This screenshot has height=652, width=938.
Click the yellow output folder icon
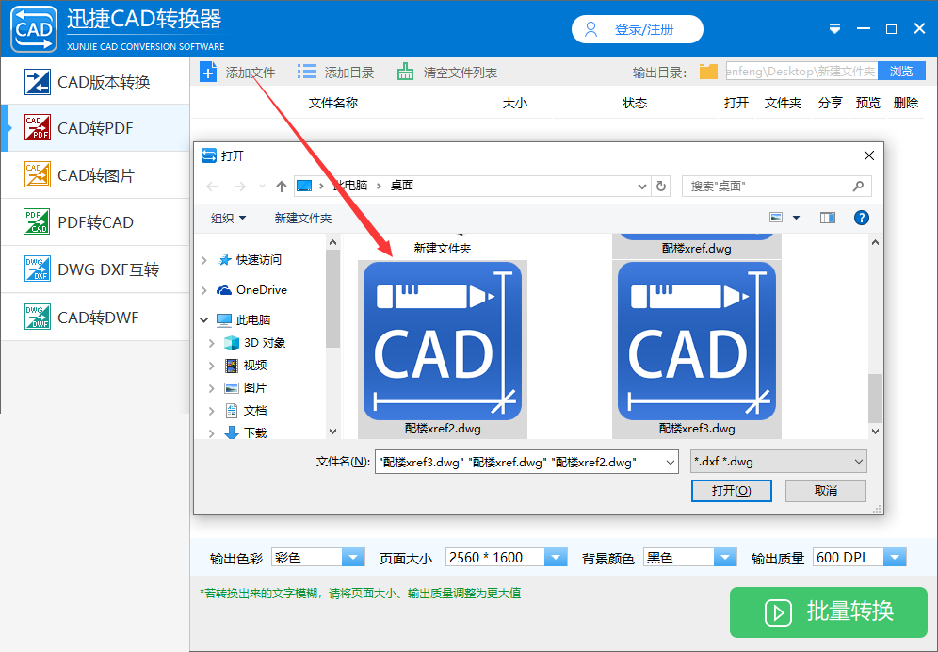tap(708, 72)
